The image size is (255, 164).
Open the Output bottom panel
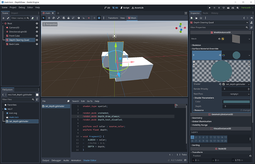[x=46, y=160]
